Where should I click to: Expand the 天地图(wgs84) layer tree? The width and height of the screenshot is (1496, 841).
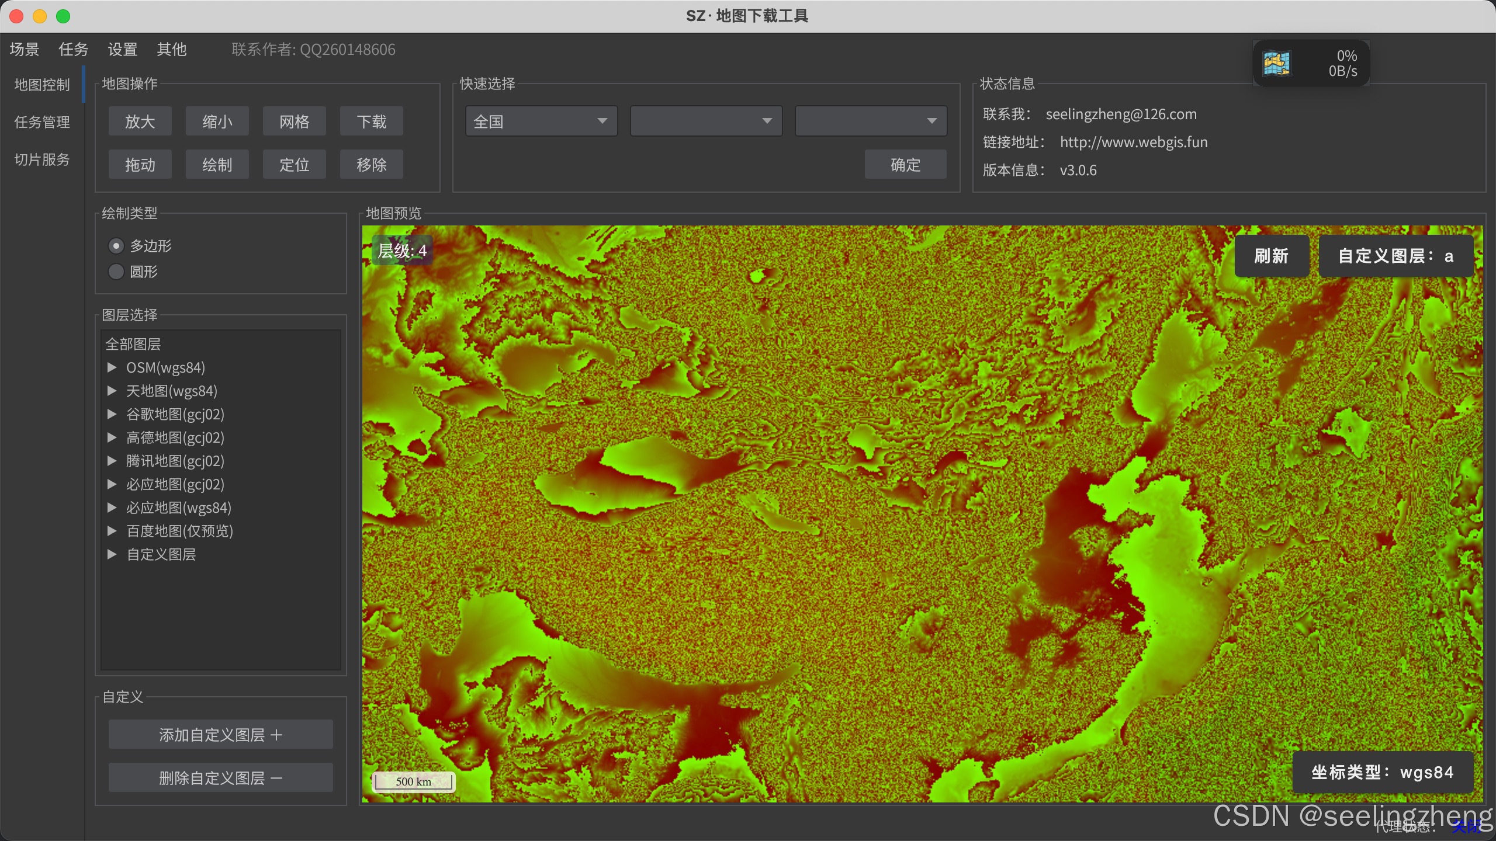(112, 391)
